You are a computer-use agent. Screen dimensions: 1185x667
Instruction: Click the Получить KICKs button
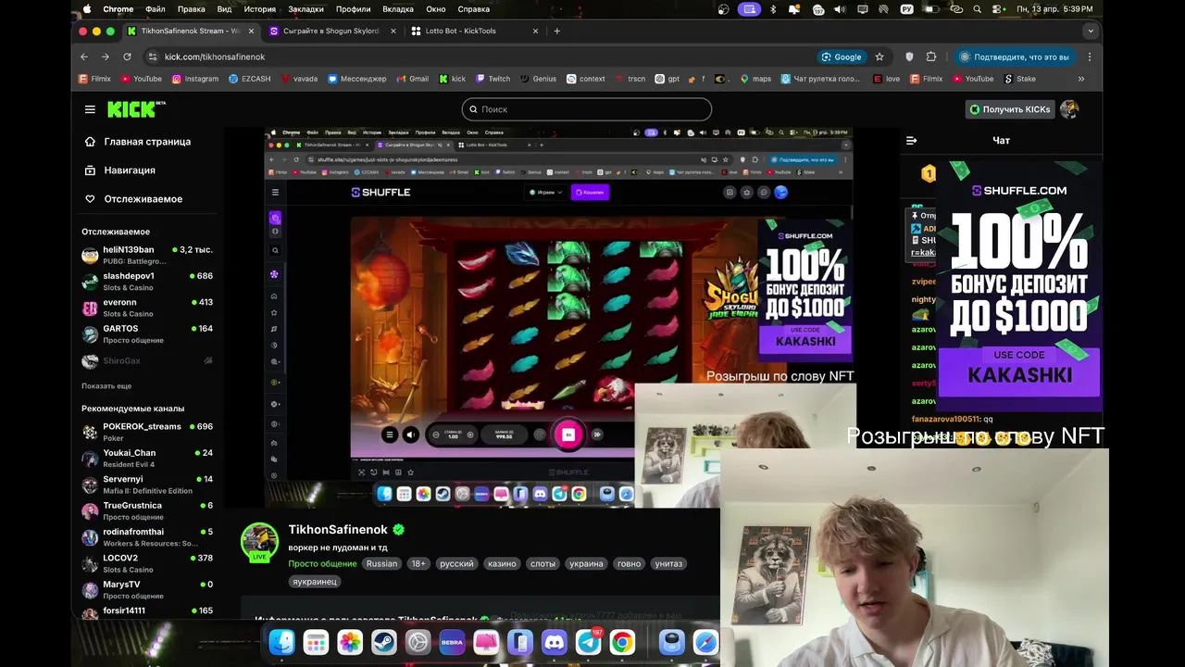point(1010,109)
